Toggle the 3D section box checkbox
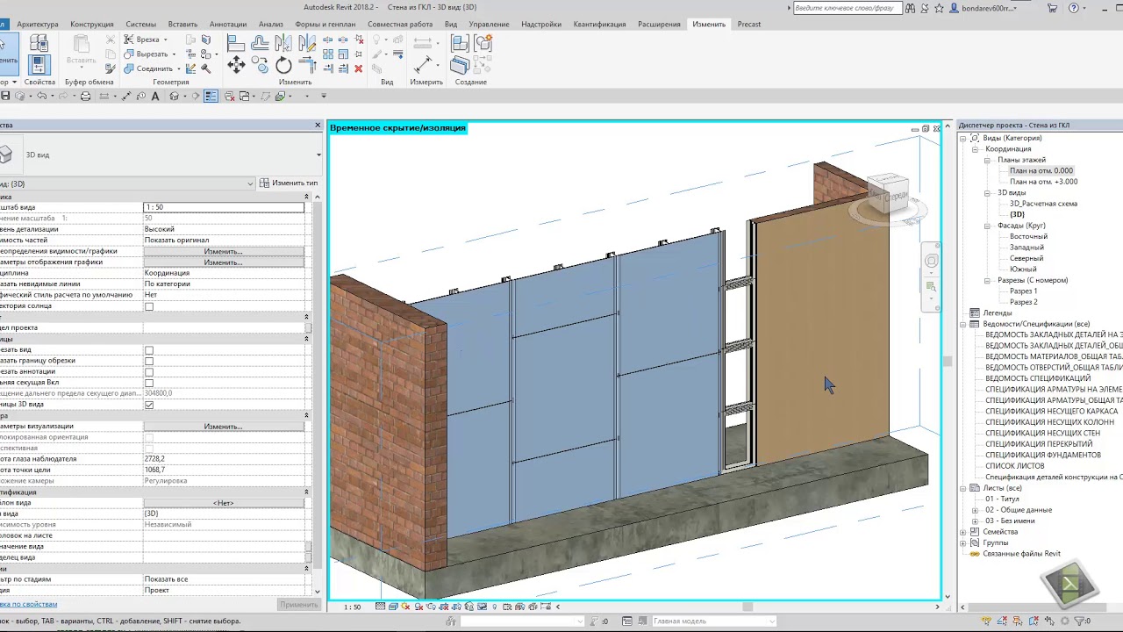This screenshot has height=632, width=1123. coord(149,405)
